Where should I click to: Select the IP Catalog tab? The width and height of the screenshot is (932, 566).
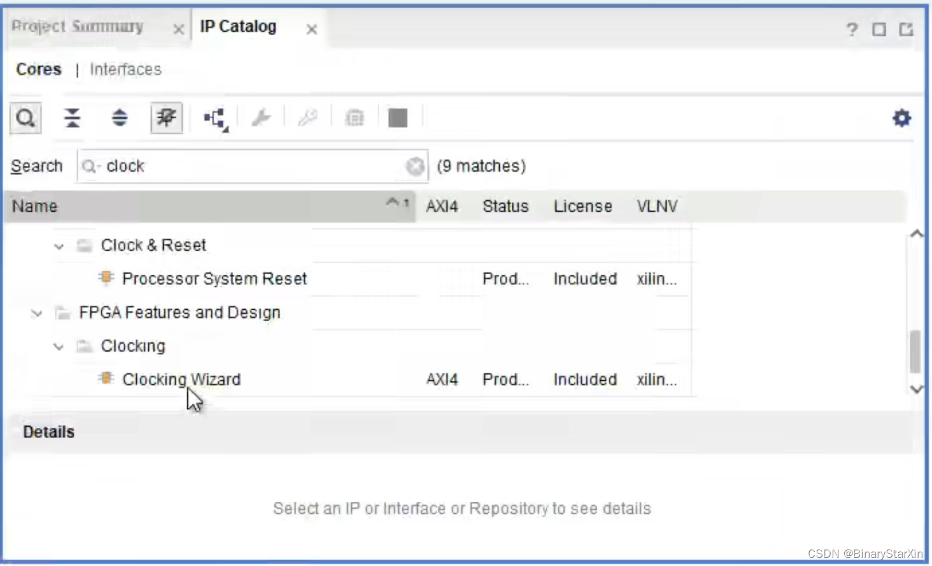coord(238,27)
